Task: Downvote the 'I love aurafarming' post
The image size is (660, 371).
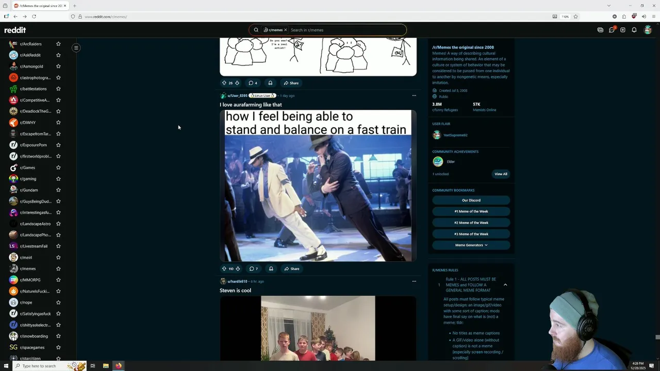Action: 238,268
